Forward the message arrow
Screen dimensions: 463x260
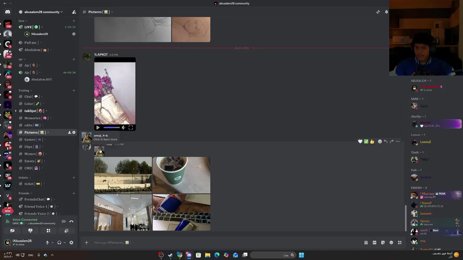click(x=392, y=142)
